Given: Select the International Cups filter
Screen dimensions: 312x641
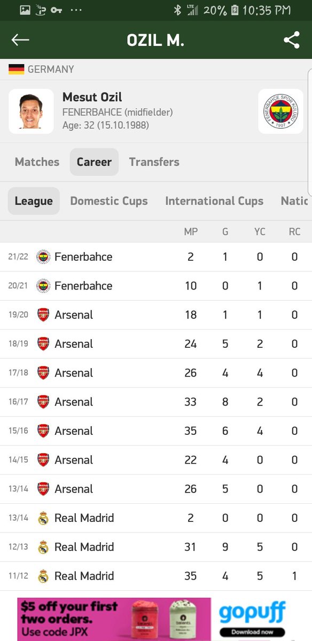Looking at the screenshot, I should (x=214, y=201).
